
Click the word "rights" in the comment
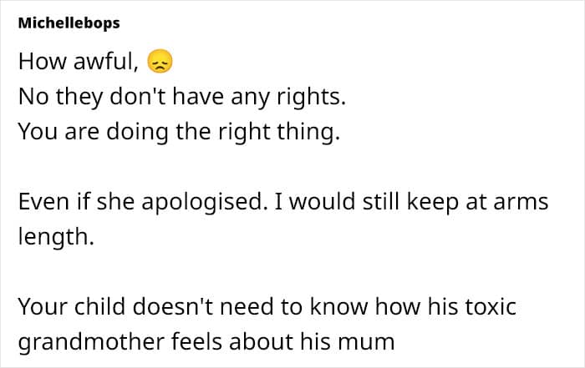(x=311, y=97)
